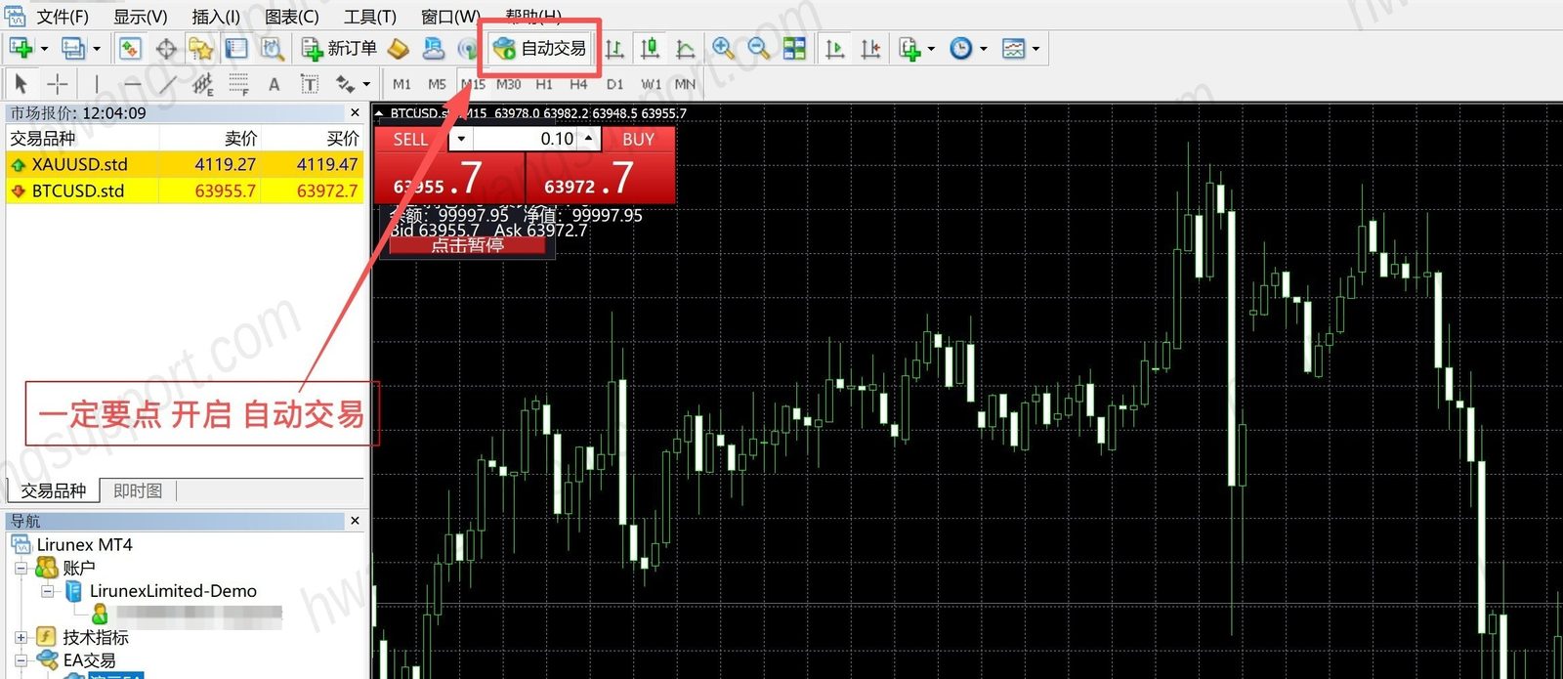Select the XAUUSD.std symbol row

pos(185,164)
